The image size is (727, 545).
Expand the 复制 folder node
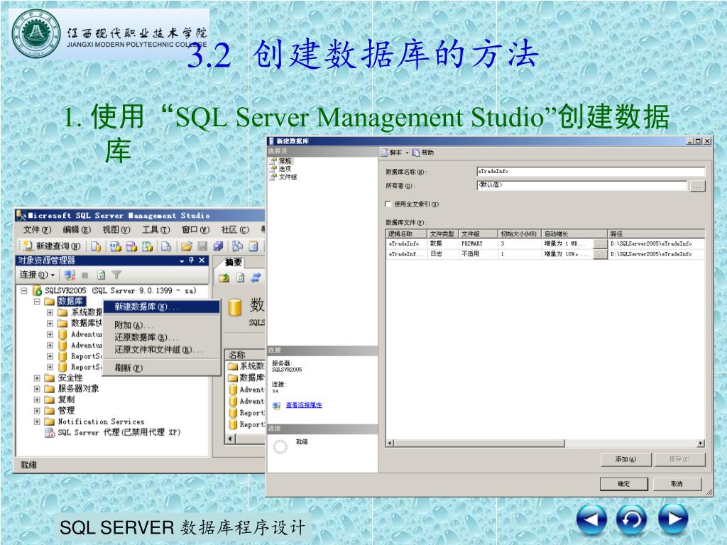click(37, 400)
